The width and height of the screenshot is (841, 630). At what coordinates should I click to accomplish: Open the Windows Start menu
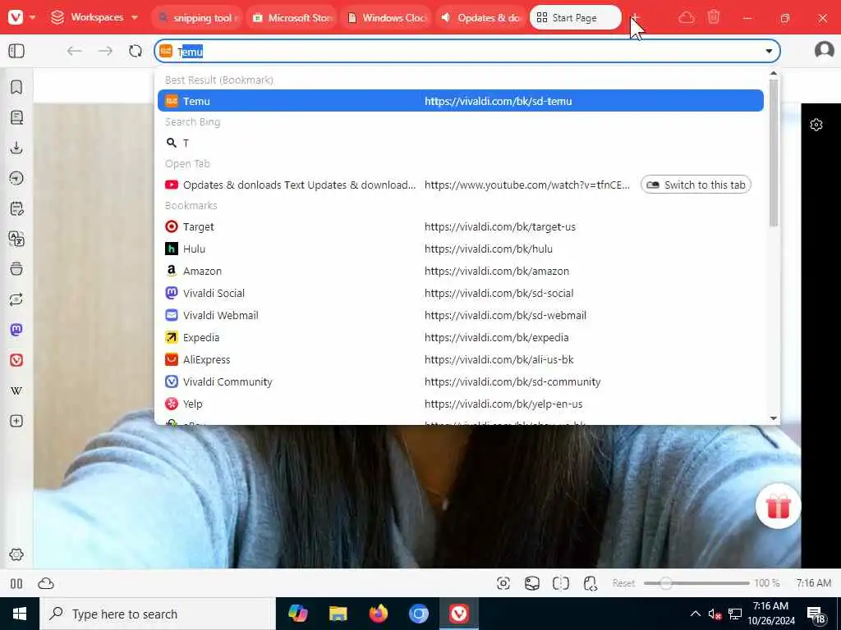click(x=20, y=614)
